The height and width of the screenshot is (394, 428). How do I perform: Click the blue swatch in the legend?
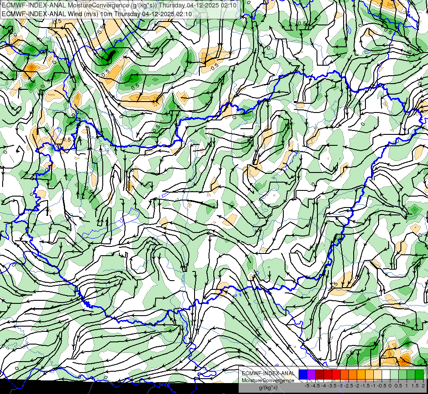click(x=303, y=375)
